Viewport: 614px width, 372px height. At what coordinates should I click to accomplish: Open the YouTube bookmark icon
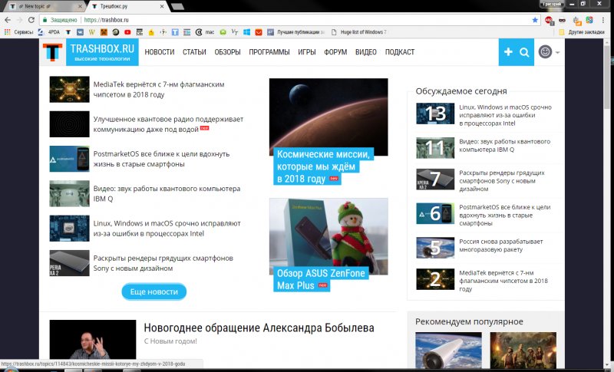(x=127, y=32)
